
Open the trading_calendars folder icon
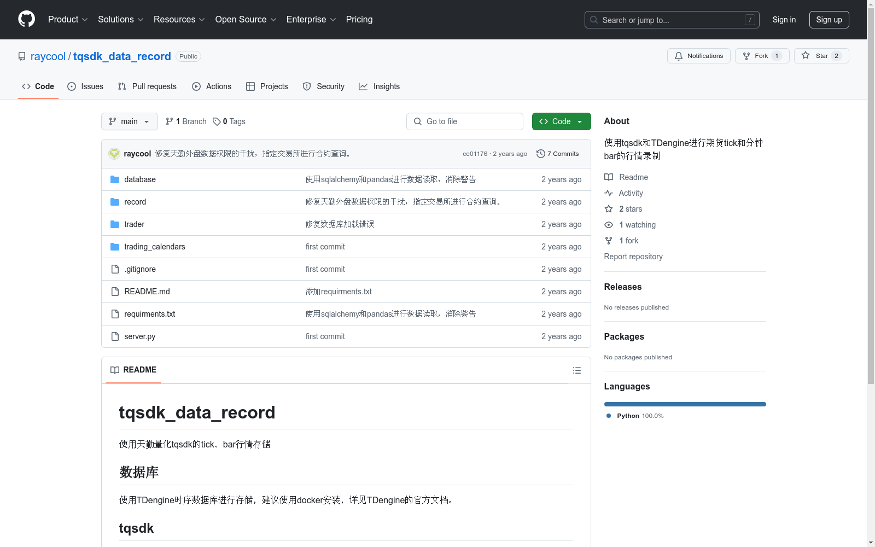(115, 247)
